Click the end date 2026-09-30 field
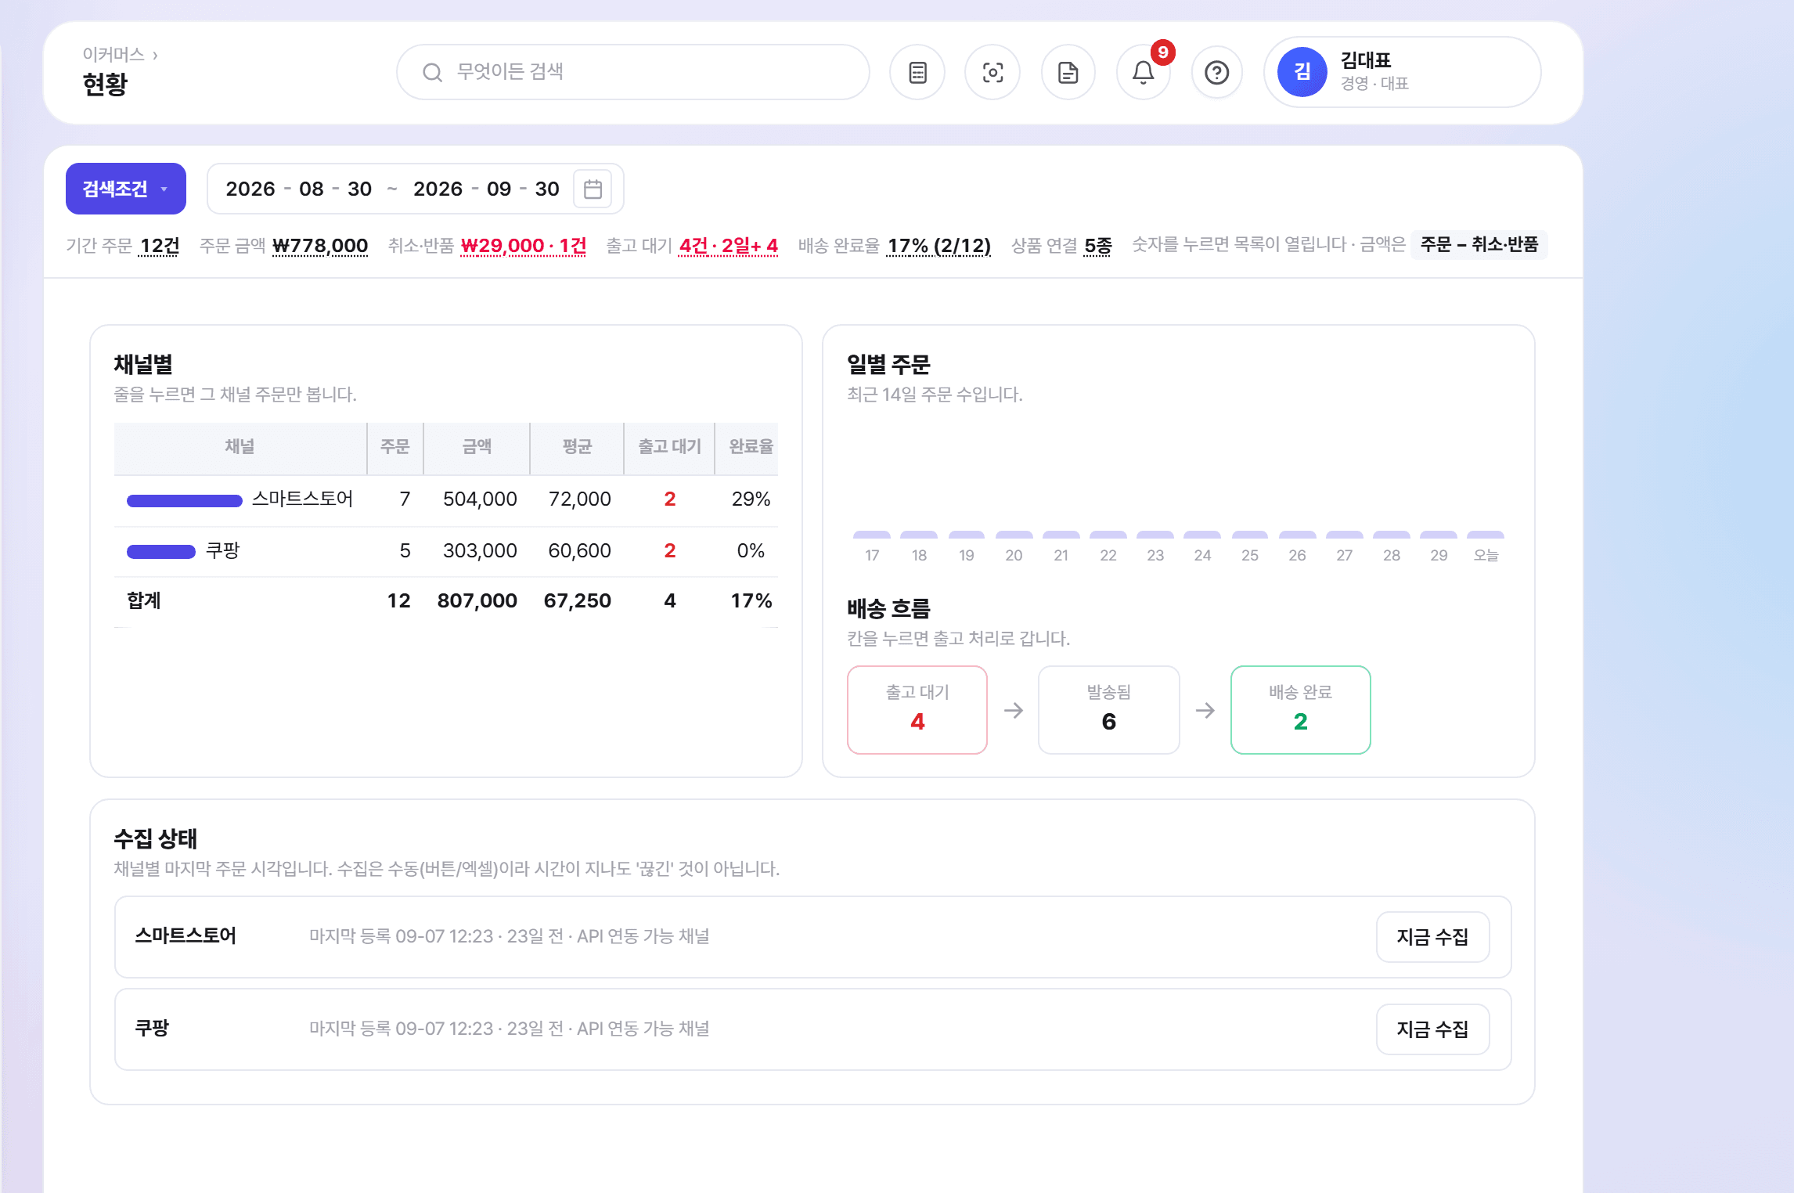The width and height of the screenshot is (1794, 1193). click(x=486, y=189)
